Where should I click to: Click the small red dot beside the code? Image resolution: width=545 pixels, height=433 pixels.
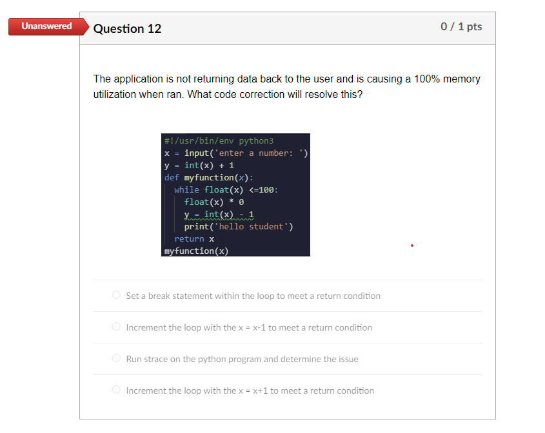click(411, 245)
